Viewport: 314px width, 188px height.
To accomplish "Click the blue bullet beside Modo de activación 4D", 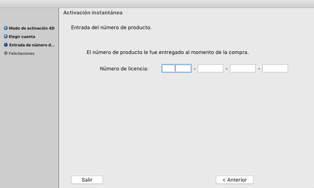I will click(6, 28).
